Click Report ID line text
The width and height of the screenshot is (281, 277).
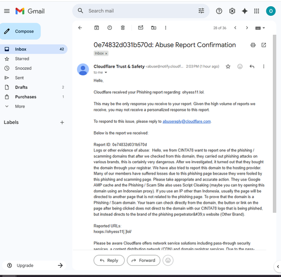tap(120, 145)
